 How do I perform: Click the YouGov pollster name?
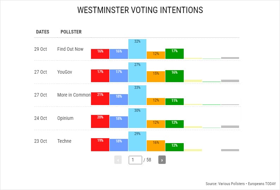(65, 72)
